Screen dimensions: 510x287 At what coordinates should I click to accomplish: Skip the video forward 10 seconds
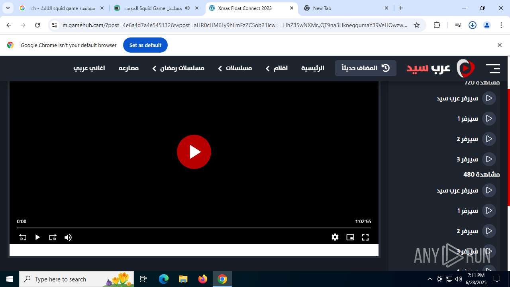pos(53,237)
